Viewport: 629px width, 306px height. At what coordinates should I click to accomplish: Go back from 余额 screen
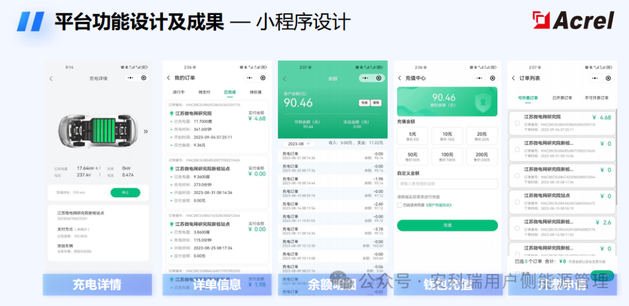coord(285,79)
